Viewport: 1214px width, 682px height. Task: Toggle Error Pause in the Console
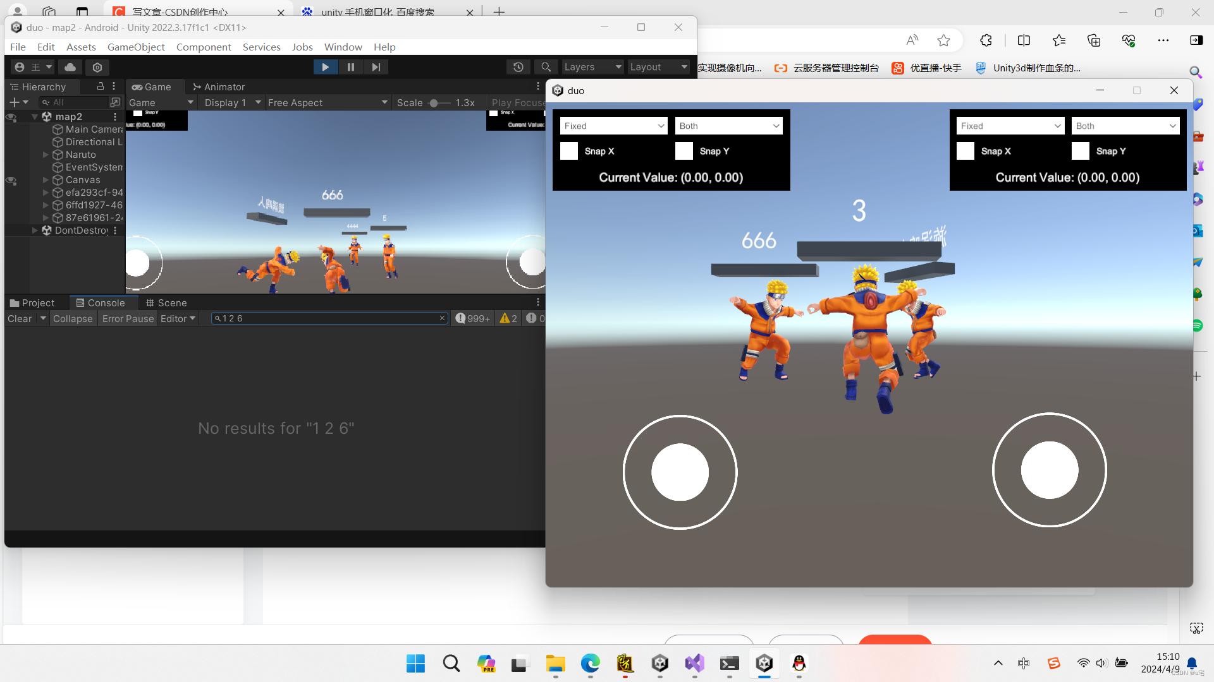pos(127,318)
